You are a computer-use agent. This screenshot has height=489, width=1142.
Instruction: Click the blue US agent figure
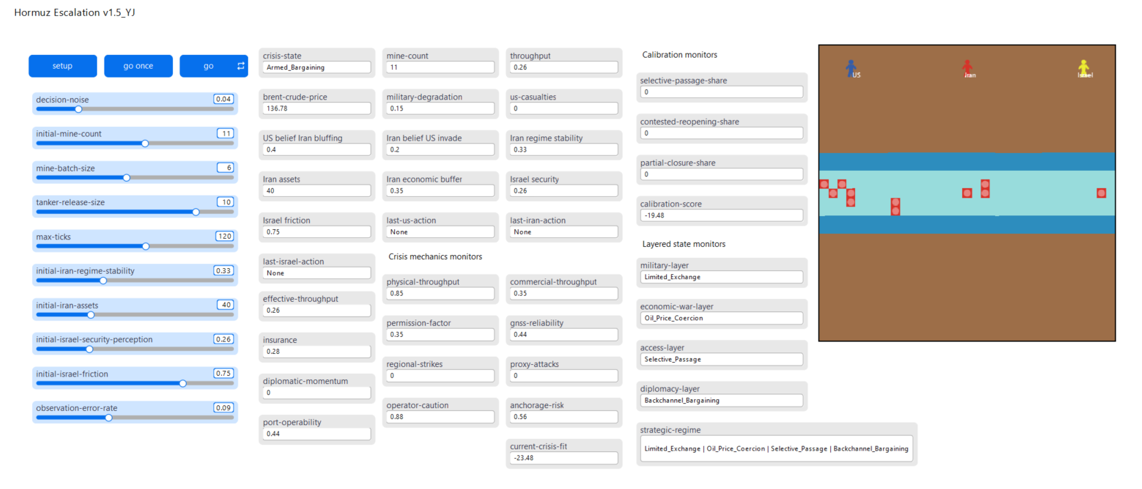851,67
